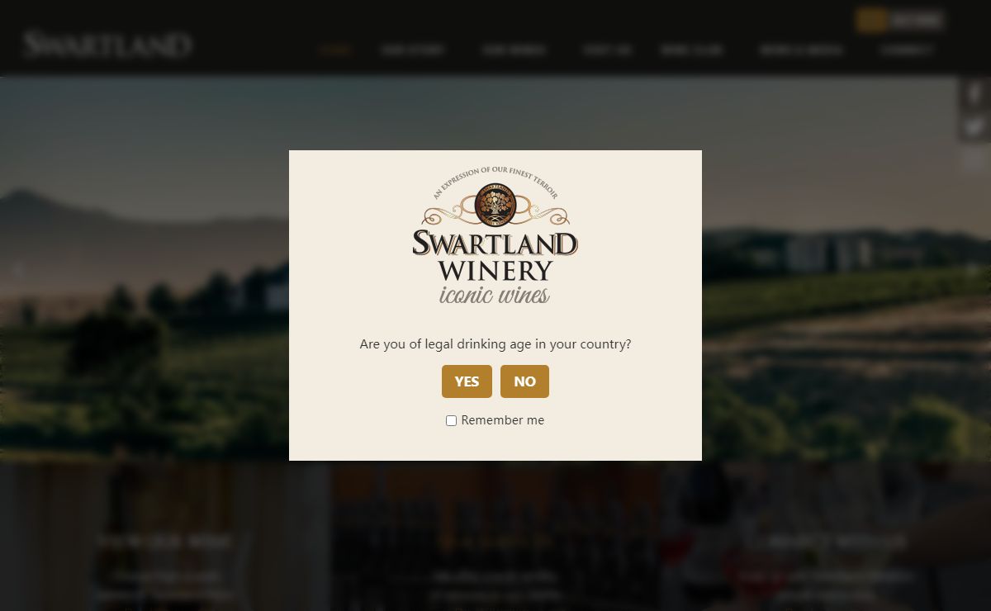Tick the Remember me checkbox
The height and width of the screenshot is (611, 991).
point(451,420)
